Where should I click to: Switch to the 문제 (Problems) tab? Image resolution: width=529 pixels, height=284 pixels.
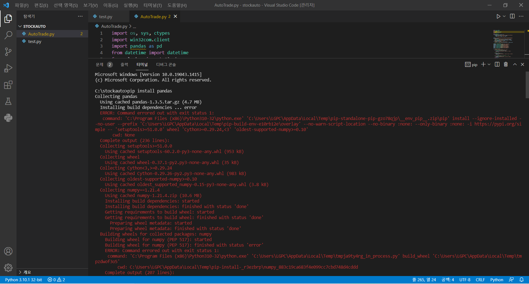(99, 64)
